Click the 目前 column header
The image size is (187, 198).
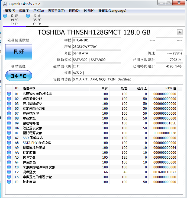pyautogui.click(x=99, y=88)
